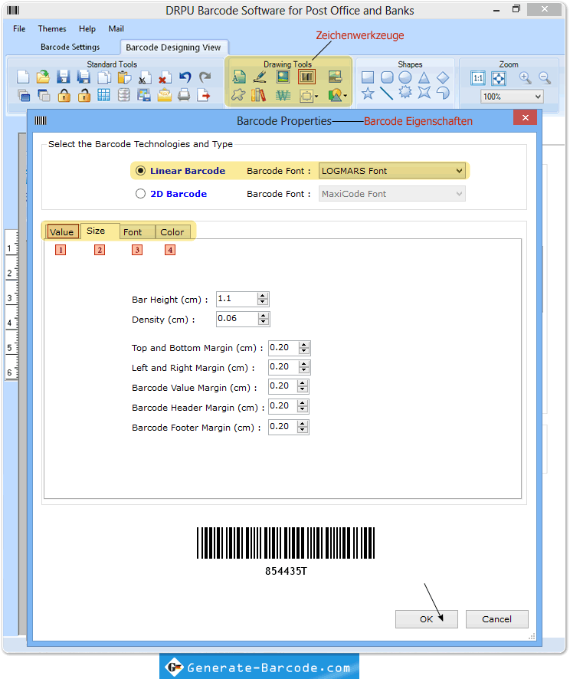
Task: Select the Picture drawing tool
Action: tap(283, 77)
